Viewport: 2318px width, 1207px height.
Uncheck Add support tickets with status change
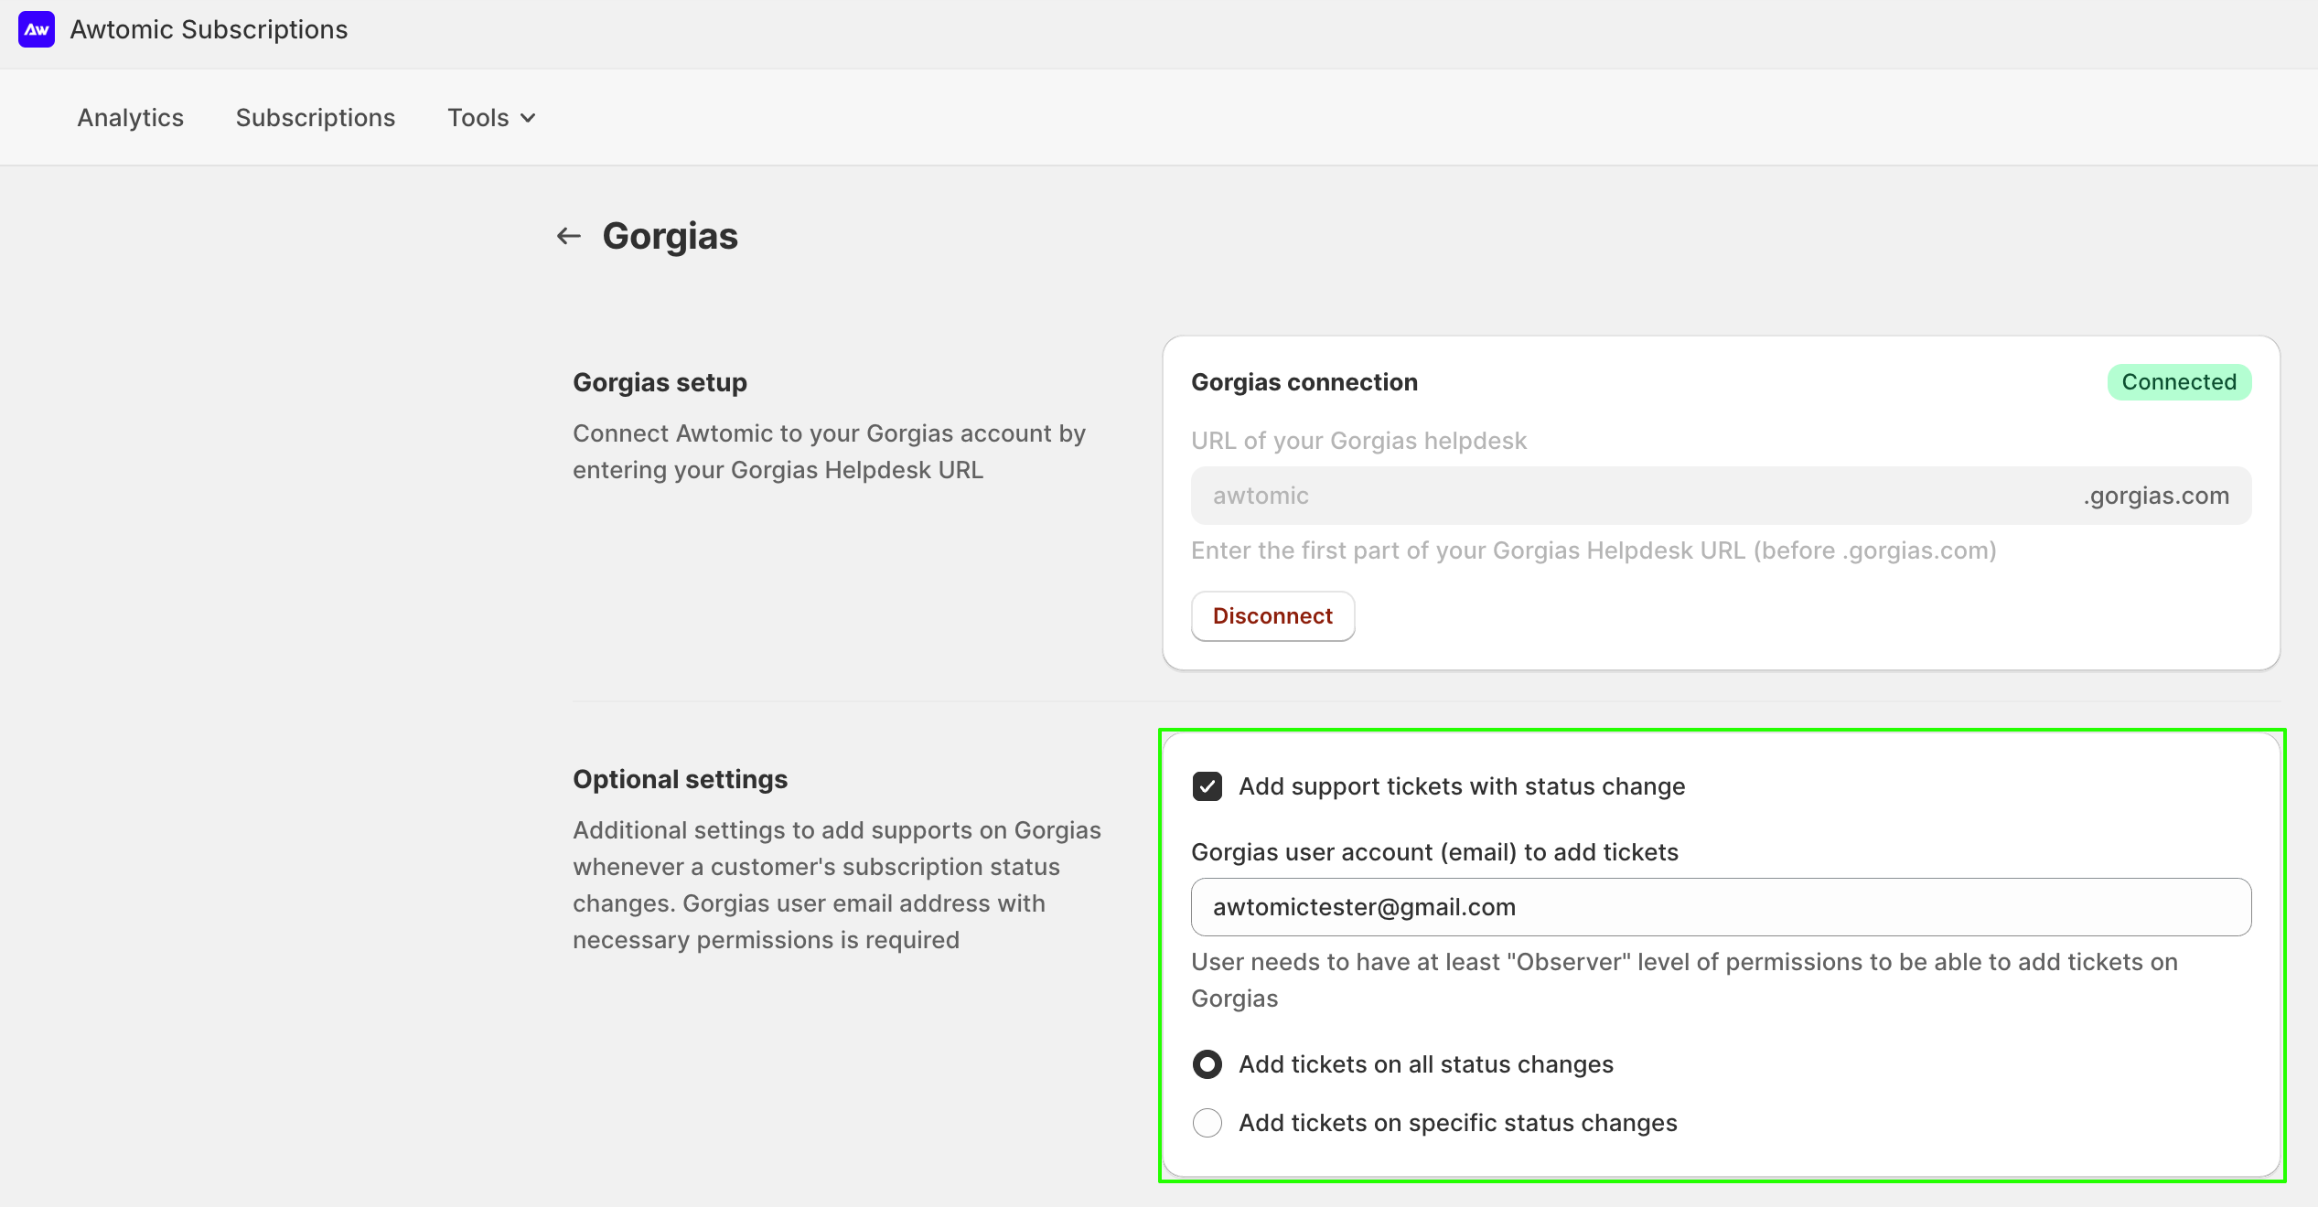1207,786
